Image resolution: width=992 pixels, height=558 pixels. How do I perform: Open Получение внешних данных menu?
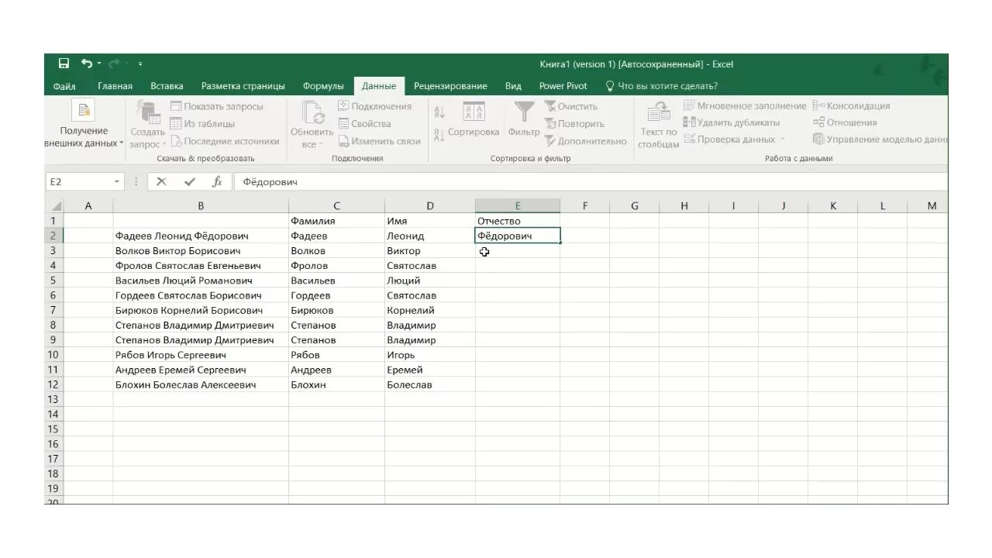84,124
